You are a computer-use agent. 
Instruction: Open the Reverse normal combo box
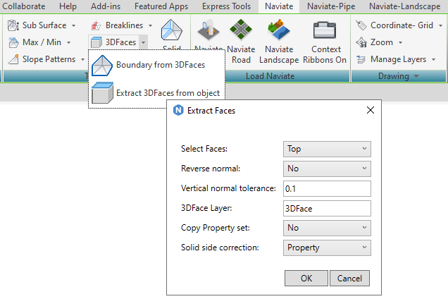coord(327,169)
